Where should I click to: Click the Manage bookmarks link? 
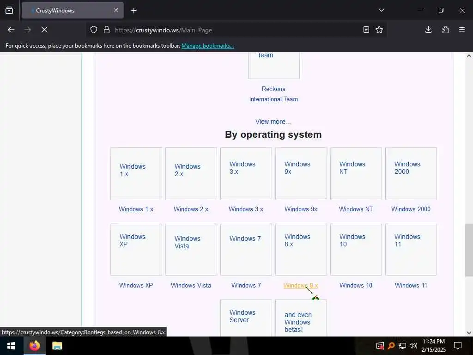coord(207,46)
